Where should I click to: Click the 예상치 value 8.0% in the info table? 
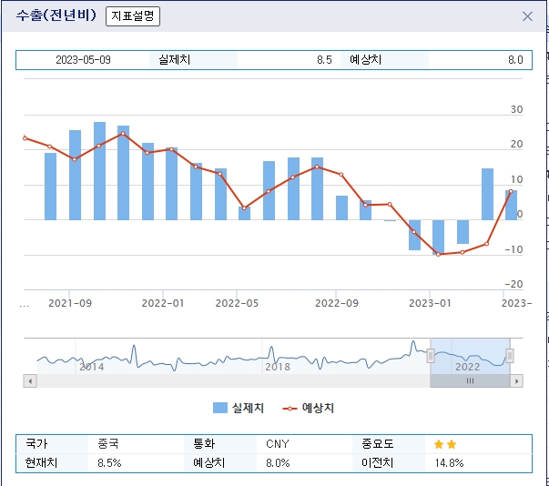[x=278, y=463]
